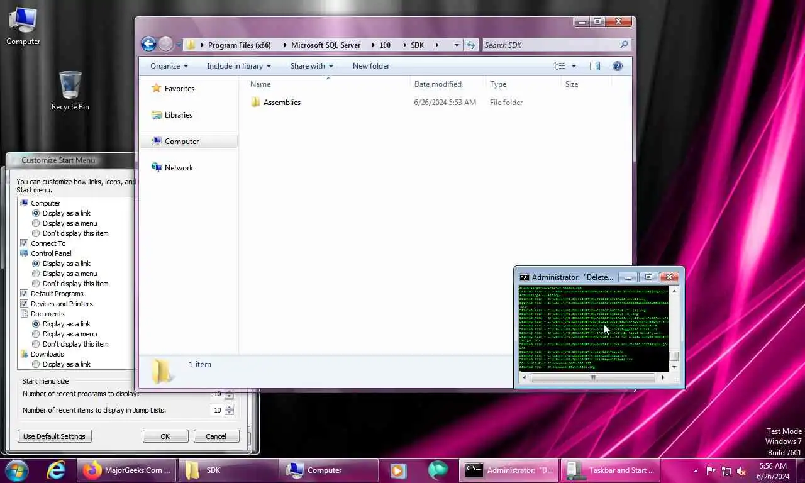Click OK in Customize Start Menu
Image resolution: width=805 pixels, height=483 pixels.
[x=165, y=436]
